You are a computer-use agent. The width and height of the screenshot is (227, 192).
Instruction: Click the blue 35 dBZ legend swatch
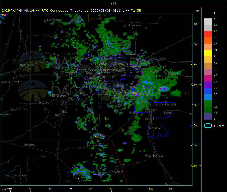208,91
